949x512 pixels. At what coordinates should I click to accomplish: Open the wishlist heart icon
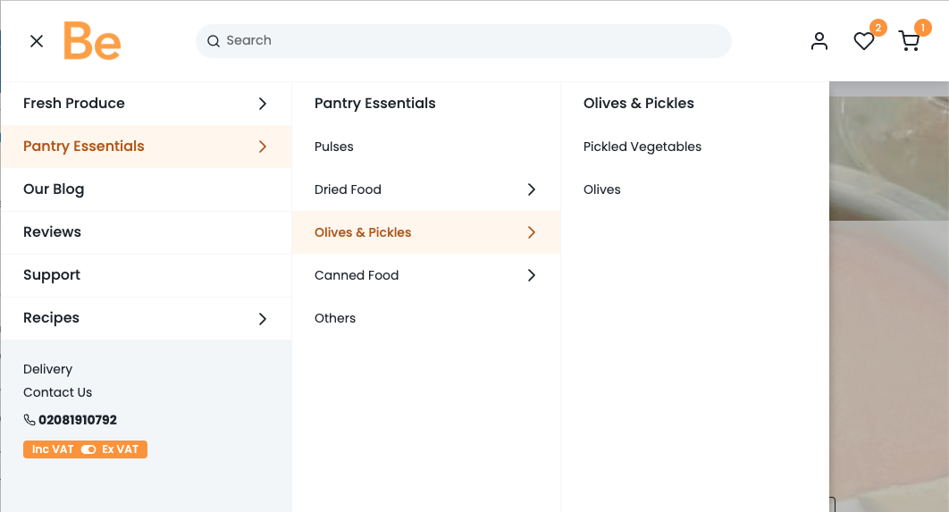click(x=863, y=41)
